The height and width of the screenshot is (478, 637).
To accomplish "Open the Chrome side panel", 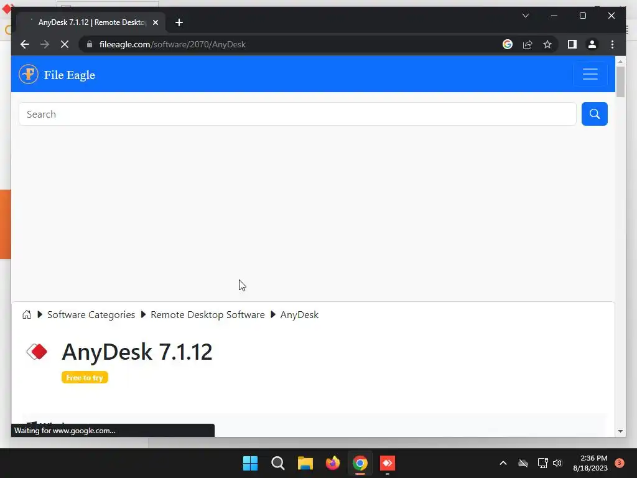I will click(572, 44).
